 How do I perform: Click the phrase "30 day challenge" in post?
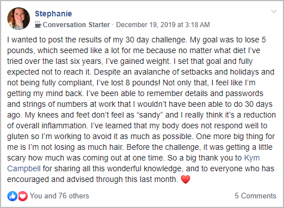tap(156, 40)
